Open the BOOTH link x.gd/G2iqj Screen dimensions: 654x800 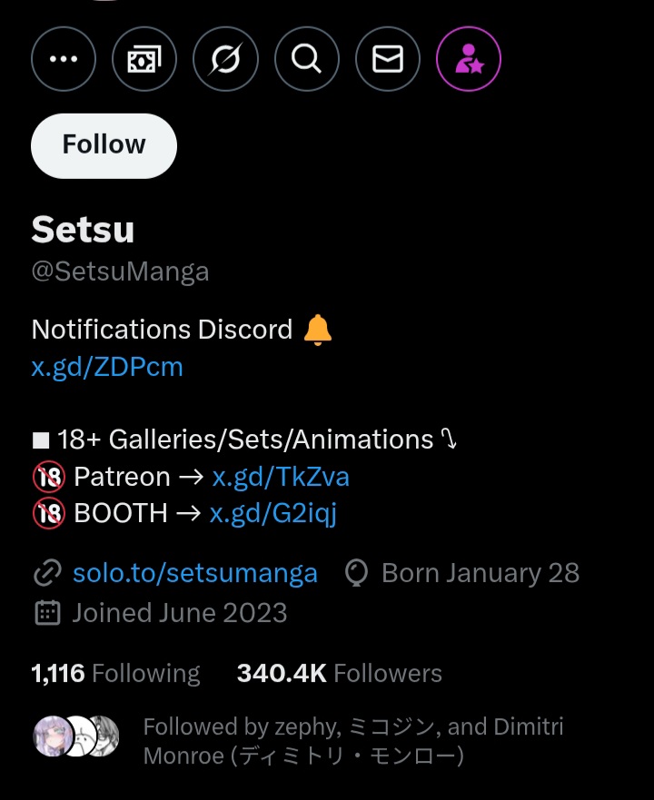pyautogui.click(x=273, y=513)
